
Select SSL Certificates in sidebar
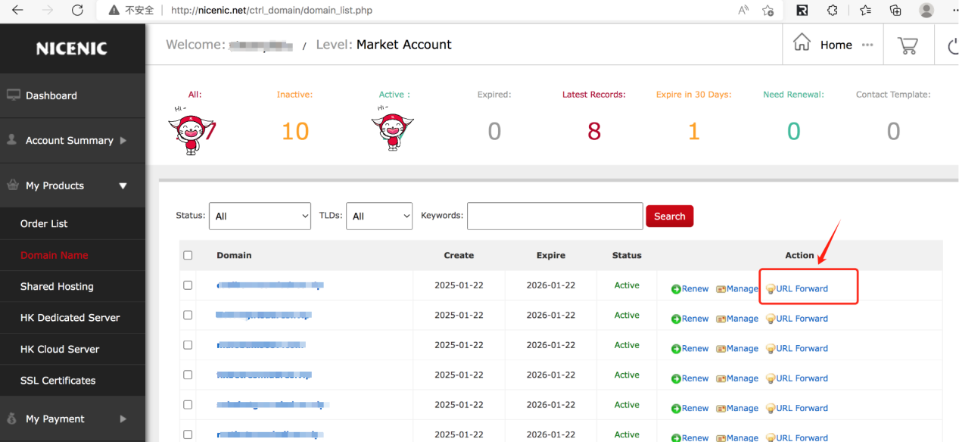click(x=58, y=381)
